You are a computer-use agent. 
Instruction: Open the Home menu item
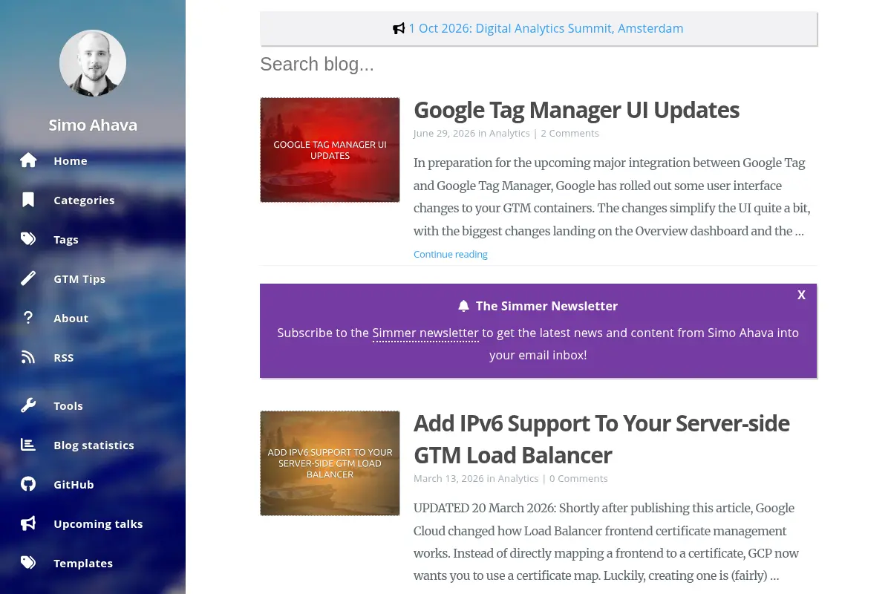[x=71, y=160]
